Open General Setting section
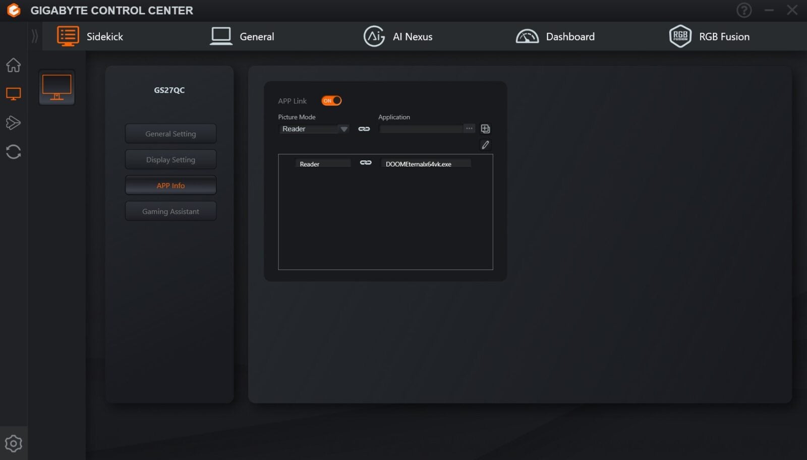The height and width of the screenshot is (460, 807). click(x=170, y=134)
